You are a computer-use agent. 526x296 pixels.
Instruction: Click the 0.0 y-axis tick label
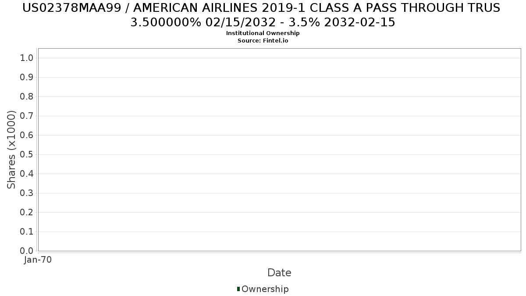tap(27, 251)
